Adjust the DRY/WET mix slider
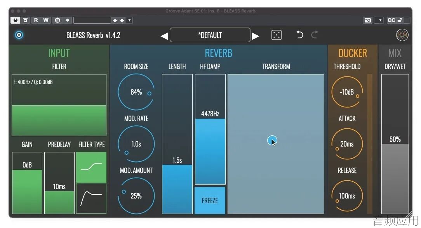 click(x=395, y=144)
